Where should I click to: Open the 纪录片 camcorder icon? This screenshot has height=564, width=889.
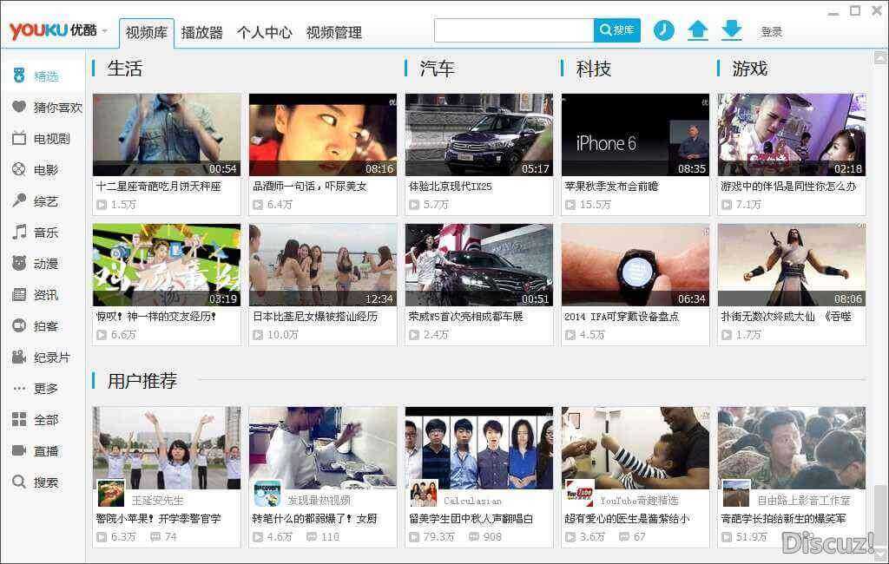pos(19,357)
